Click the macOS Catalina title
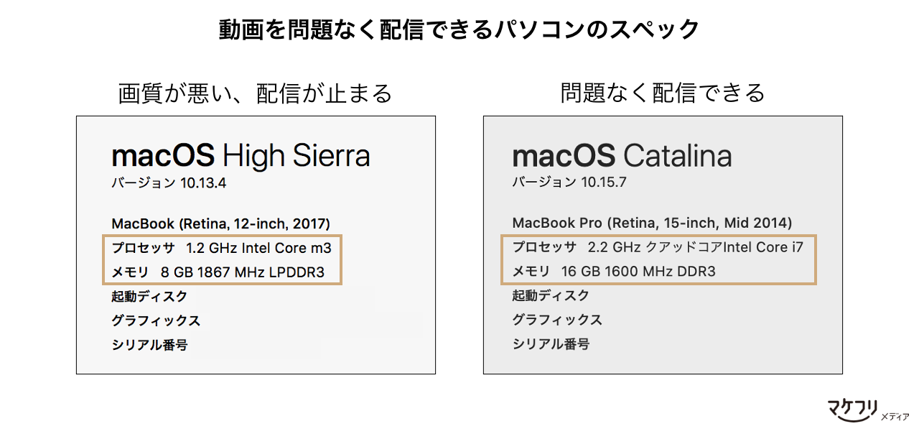919x434 pixels. point(622,155)
